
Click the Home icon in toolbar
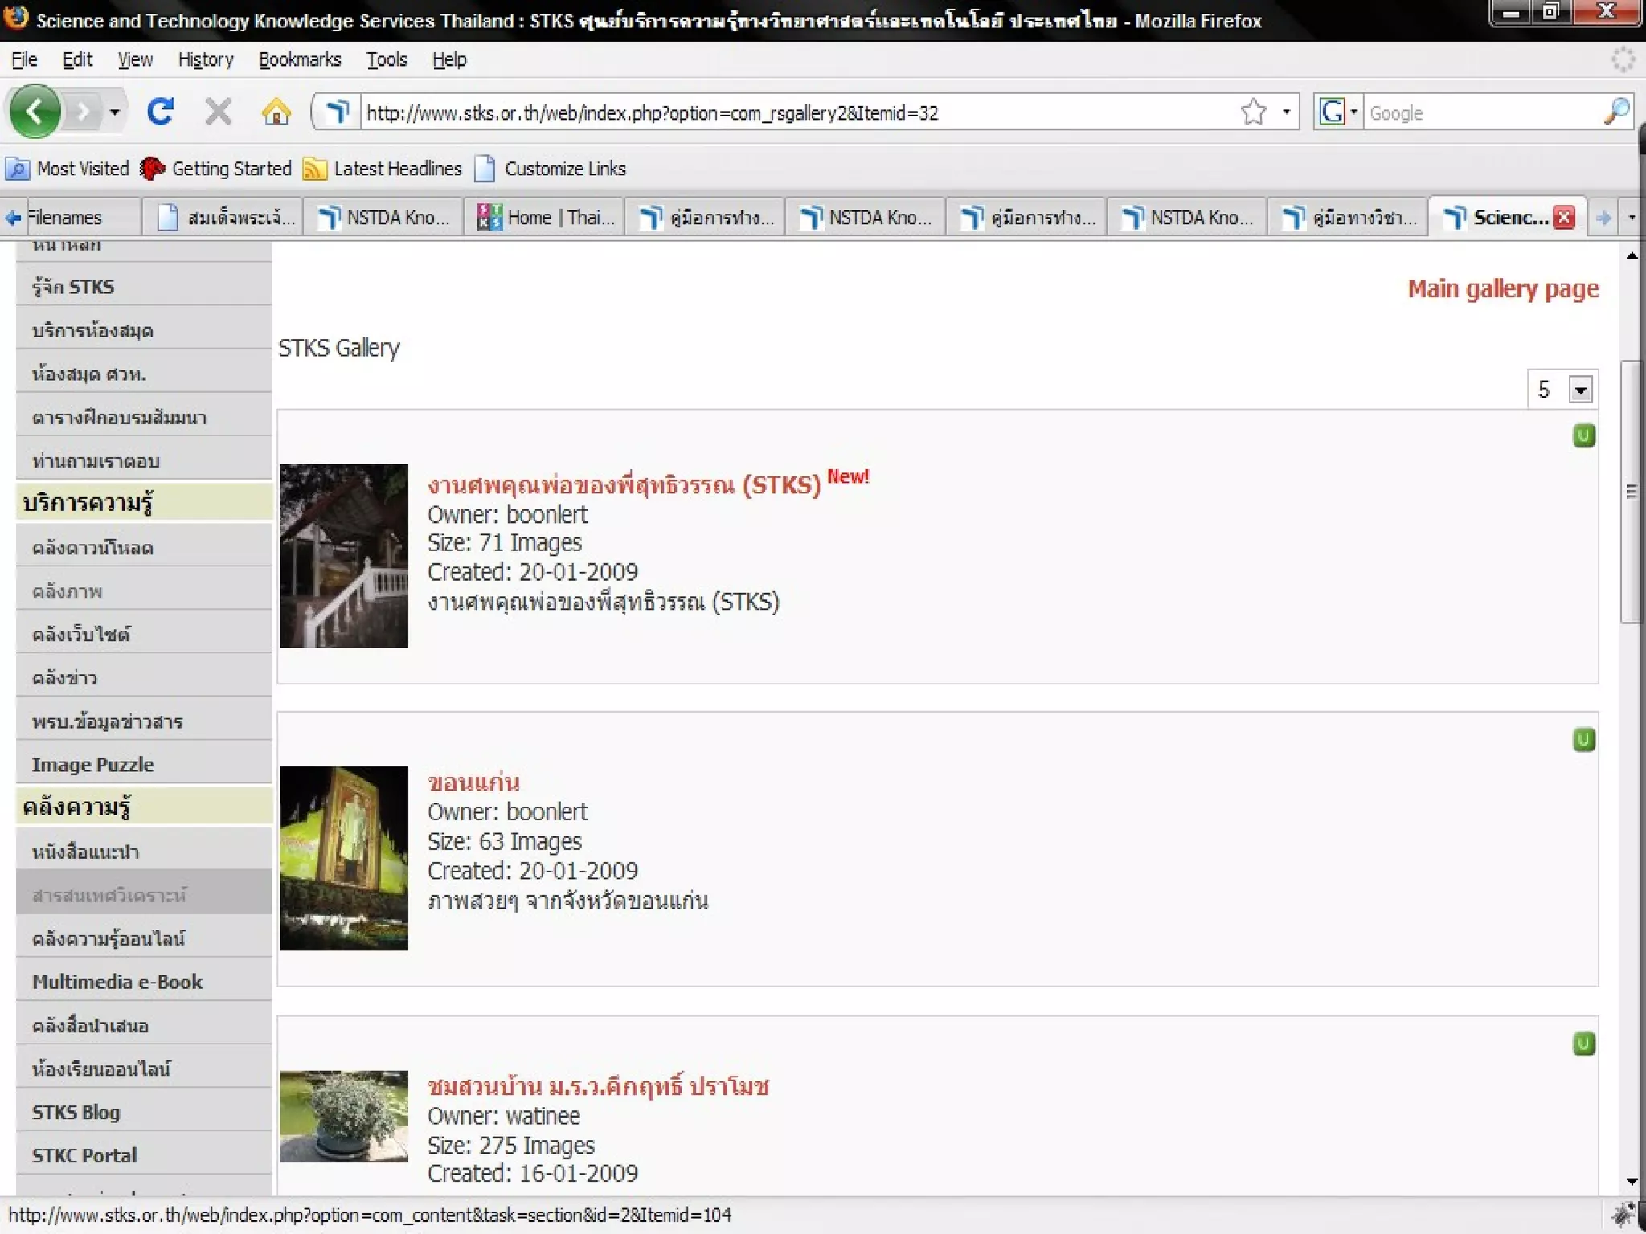(276, 112)
